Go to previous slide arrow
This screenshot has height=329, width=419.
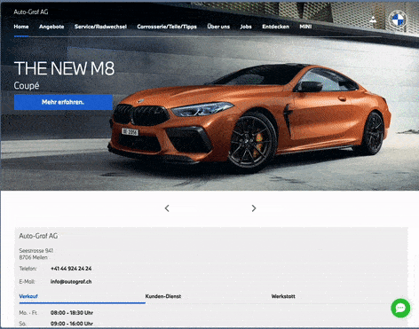coord(167,208)
